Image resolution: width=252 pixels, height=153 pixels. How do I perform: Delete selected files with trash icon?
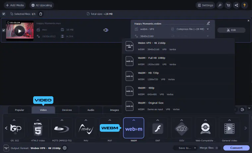point(41,14)
